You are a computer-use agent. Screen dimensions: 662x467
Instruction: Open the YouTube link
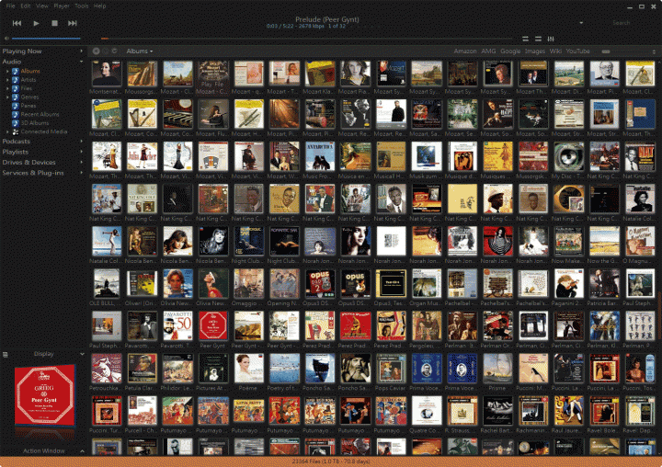(x=577, y=51)
